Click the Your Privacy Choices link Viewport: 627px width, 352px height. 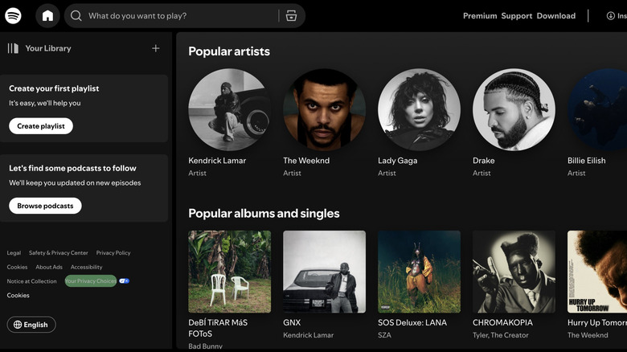tap(91, 281)
